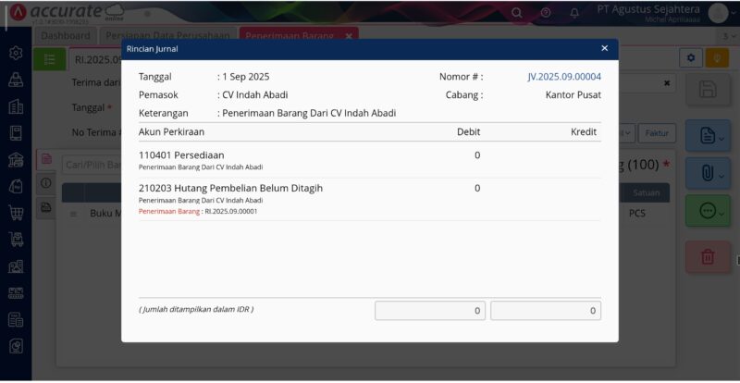Image resolution: width=740 pixels, height=383 pixels.
Task: Click the red trash delete icon
Action: pyautogui.click(x=708, y=256)
